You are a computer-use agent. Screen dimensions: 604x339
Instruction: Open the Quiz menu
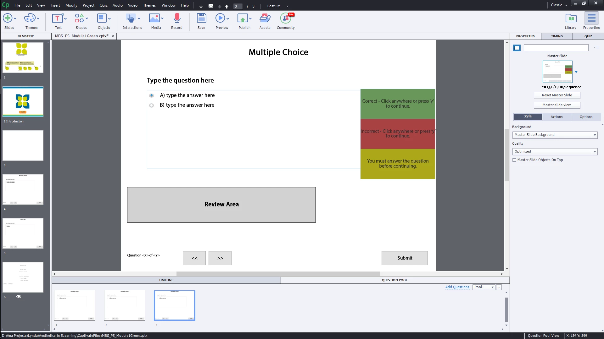click(103, 5)
